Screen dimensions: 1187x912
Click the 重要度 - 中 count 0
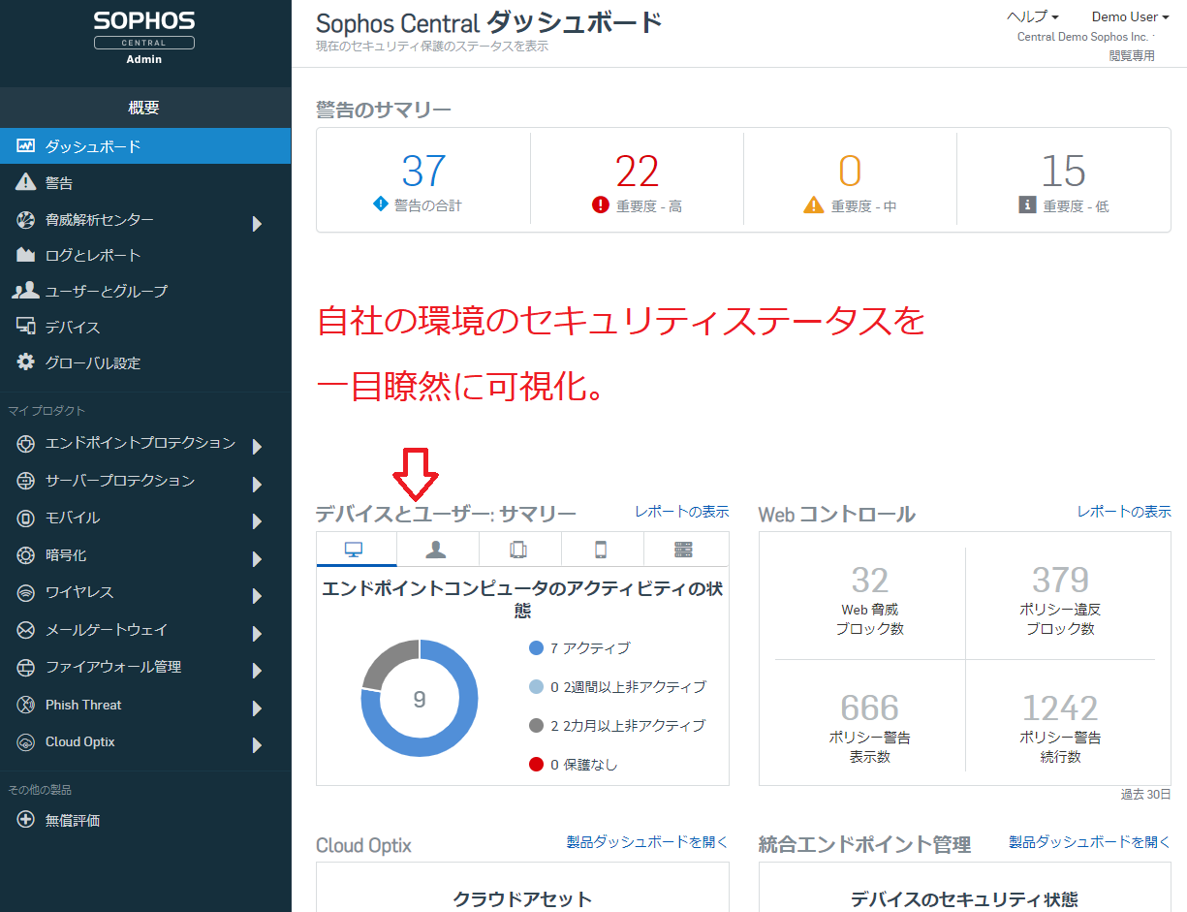coord(850,172)
